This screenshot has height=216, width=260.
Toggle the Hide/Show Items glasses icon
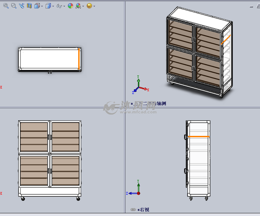point(59,6)
